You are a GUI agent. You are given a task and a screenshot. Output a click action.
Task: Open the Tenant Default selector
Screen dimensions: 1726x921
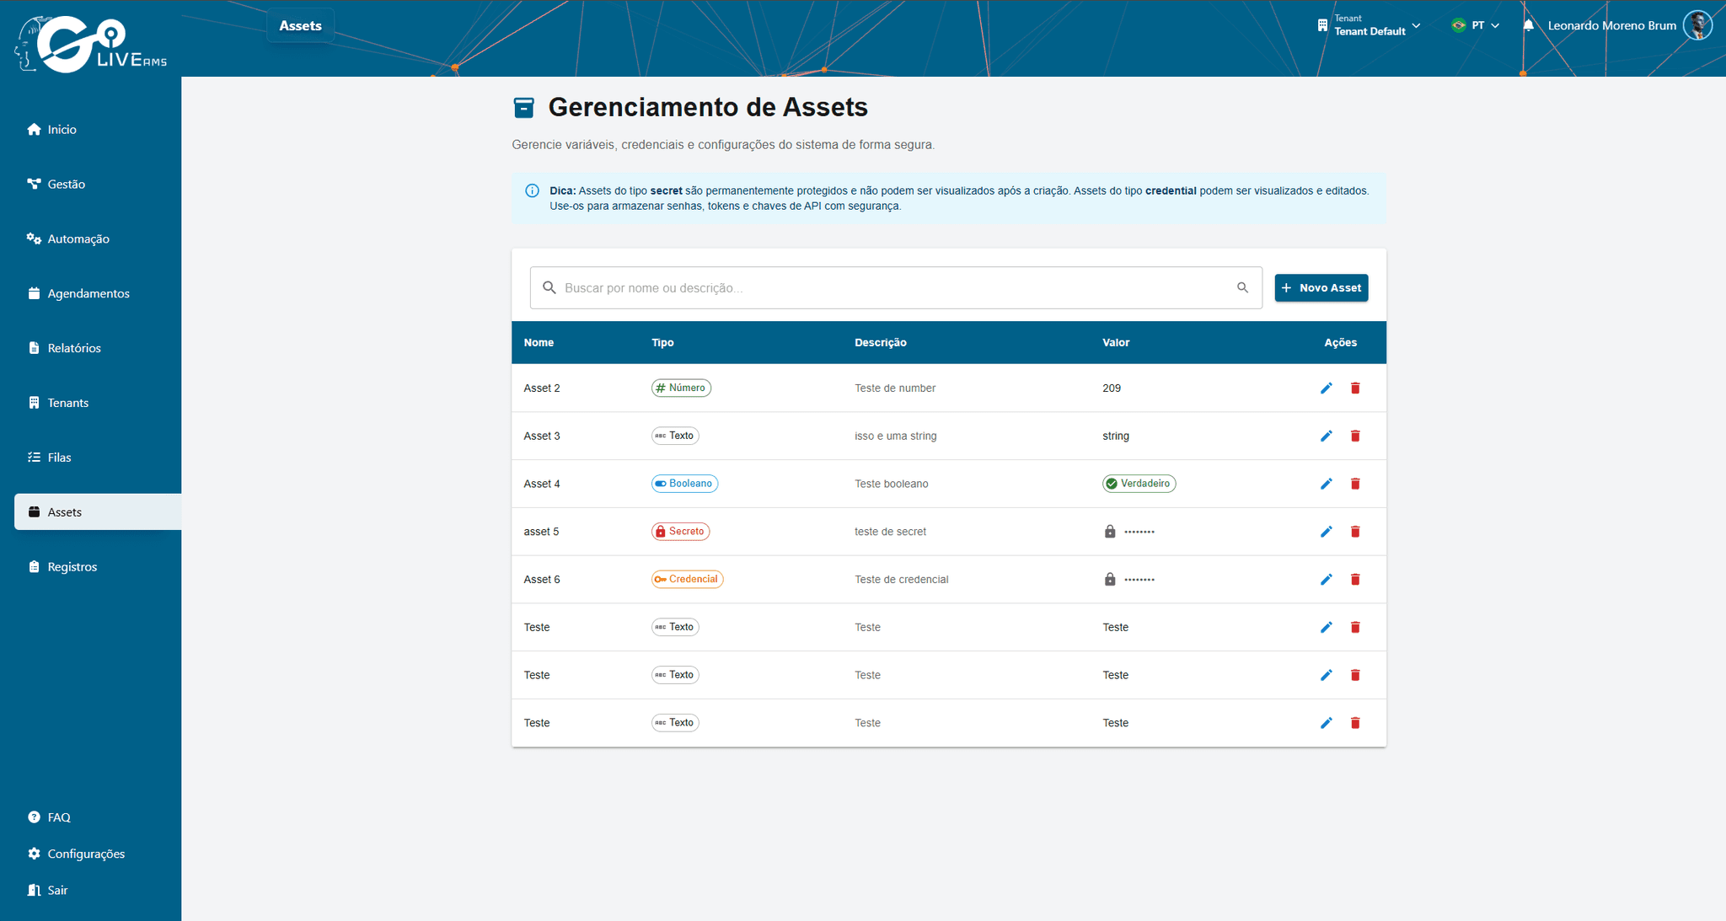[x=1370, y=25]
